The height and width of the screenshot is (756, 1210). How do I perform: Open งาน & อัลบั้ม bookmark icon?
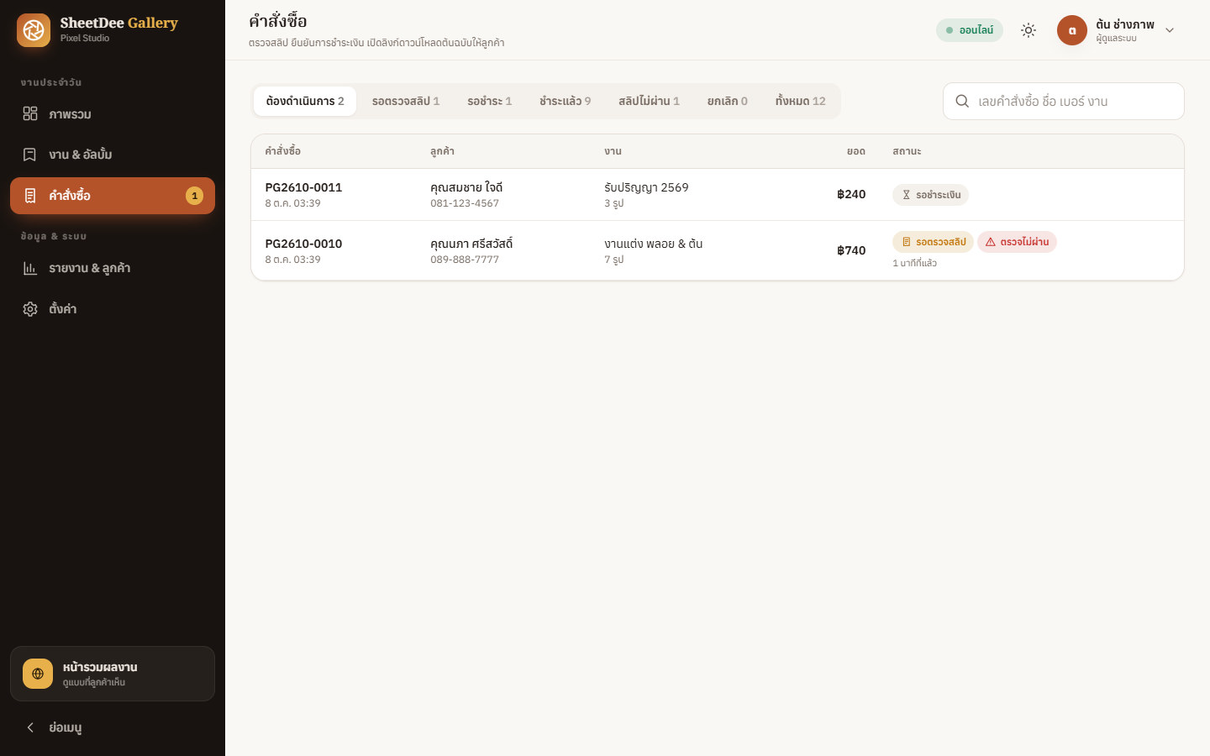click(30, 155)
